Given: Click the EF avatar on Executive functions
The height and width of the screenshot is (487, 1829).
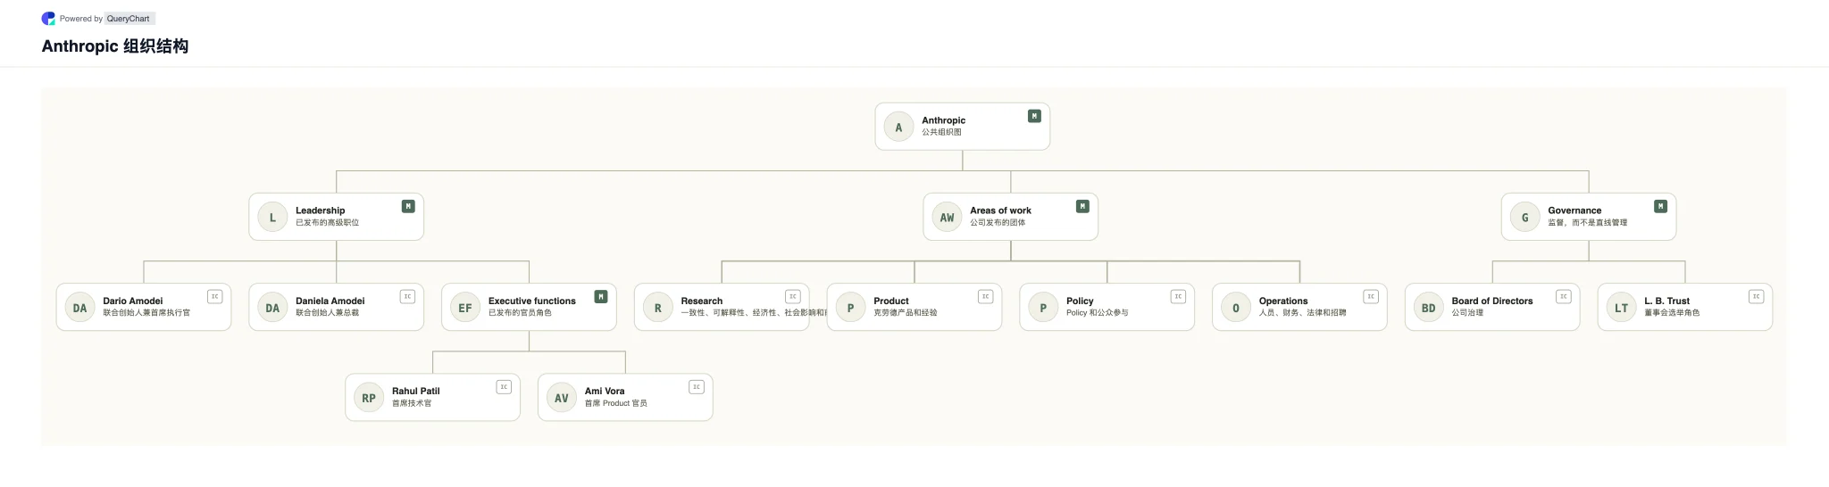Looking at the screenshot, I should [x=465, y=308].
